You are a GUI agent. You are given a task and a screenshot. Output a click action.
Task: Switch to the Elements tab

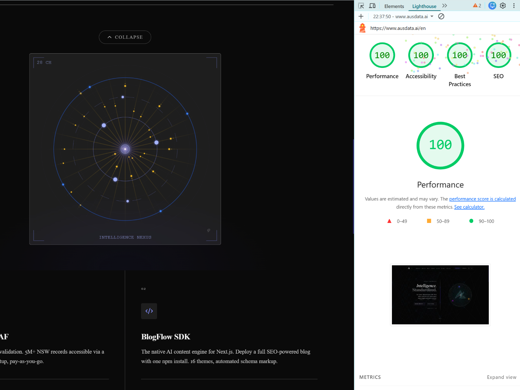click(x=394, y=6)
